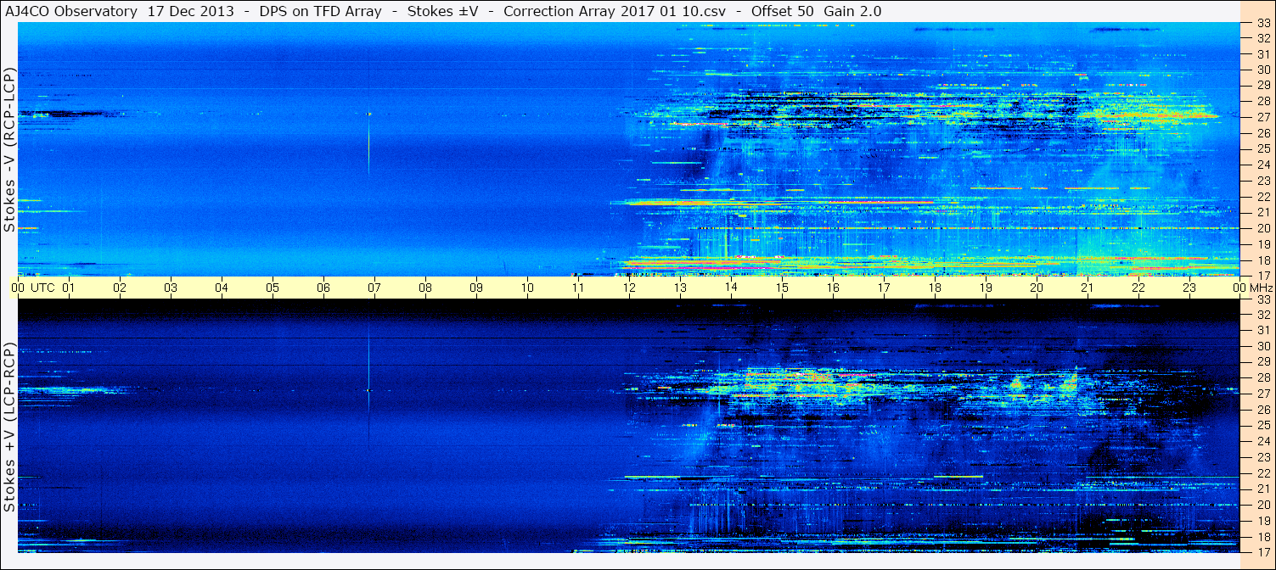This screenshot has height=570, width=1276.
Task: Click the 'UTC' label on time axis
Action: (x=42, y=288)
